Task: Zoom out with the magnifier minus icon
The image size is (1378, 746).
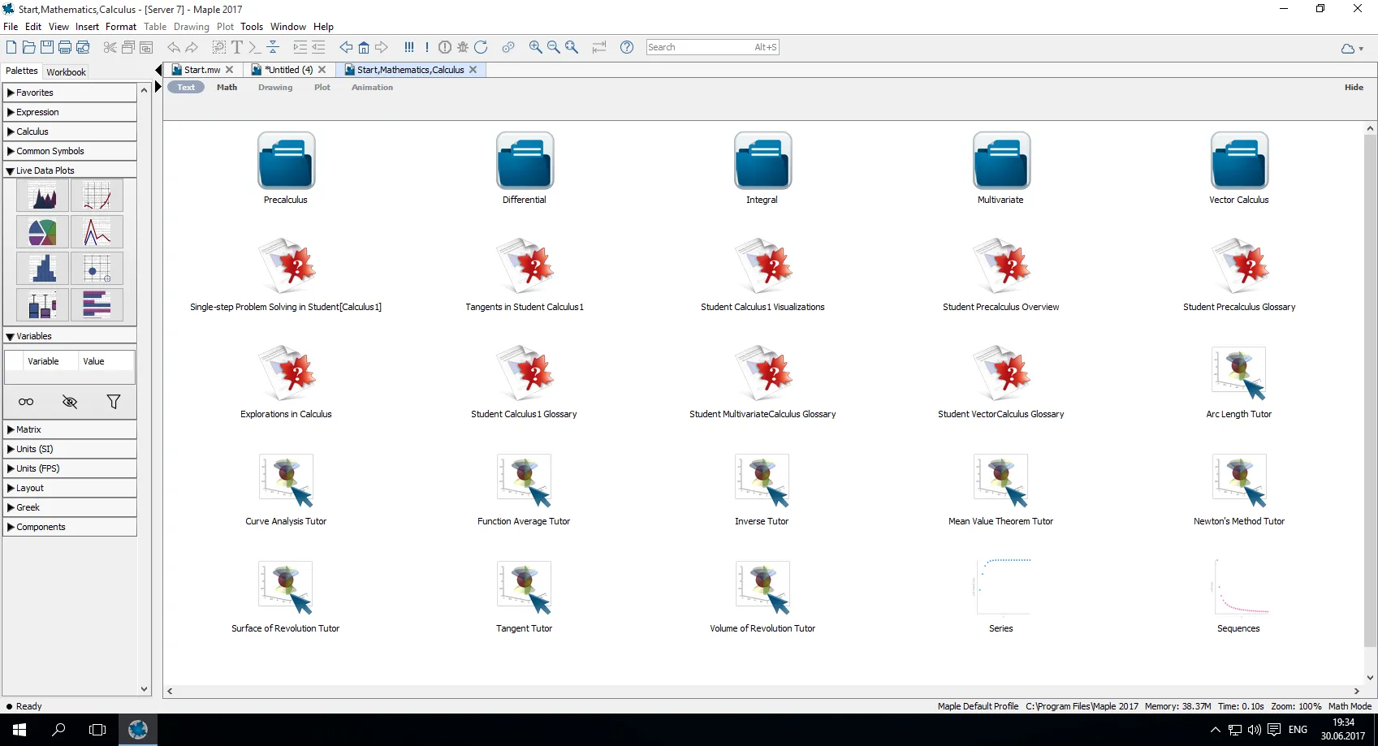Action: pos(554,47)
